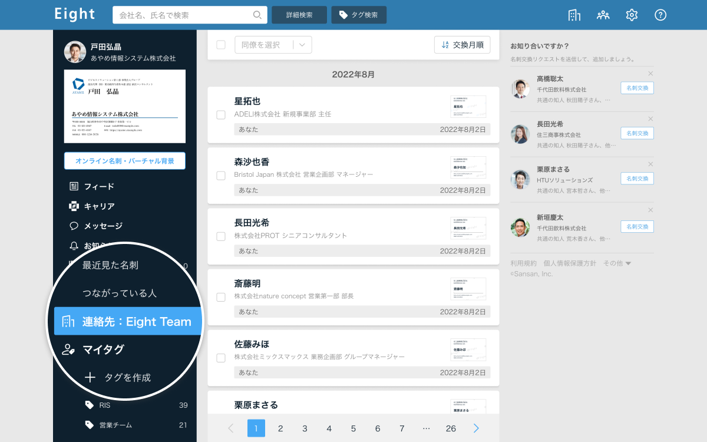This screenshot has height=442, width=707.
Task: Open the 同僚を選択 dropdown
Action: [273, 45]
